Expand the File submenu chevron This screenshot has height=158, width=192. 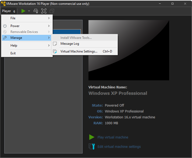[x=49, y=18]
